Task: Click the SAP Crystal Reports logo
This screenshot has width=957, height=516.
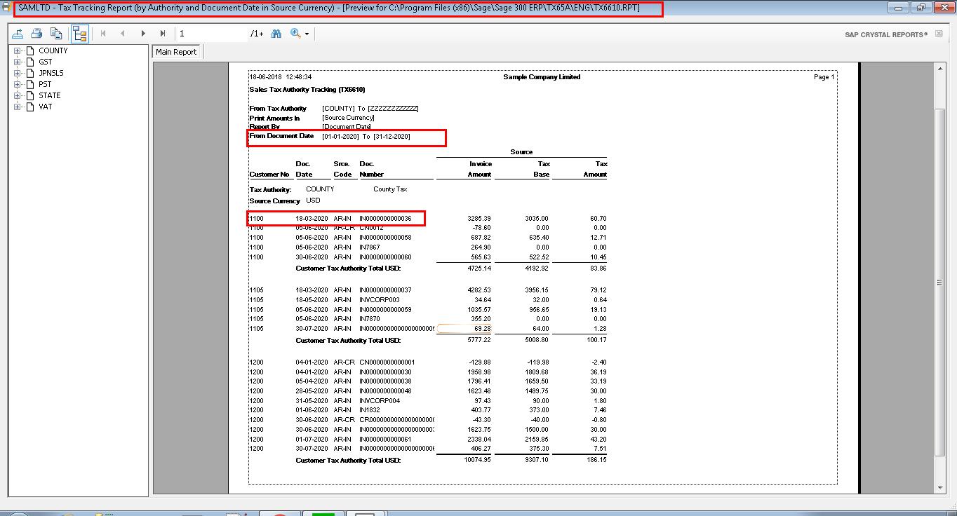Action: click(886, 34)
